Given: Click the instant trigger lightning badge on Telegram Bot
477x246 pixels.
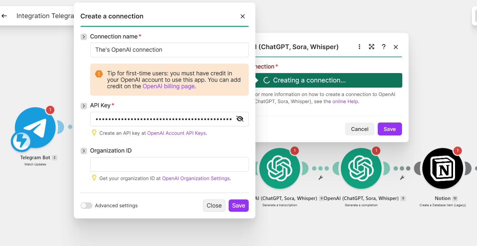Looking at the screenshot, I should tap(21, 142).
